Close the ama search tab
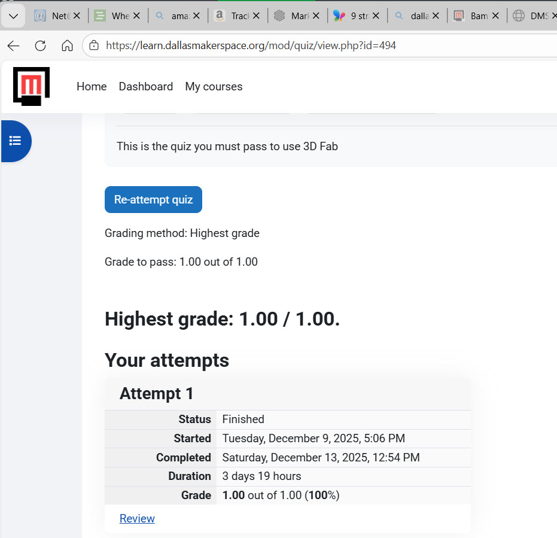Image resolution: width=557 pixels, height=538 pixels. coord(196,16)
